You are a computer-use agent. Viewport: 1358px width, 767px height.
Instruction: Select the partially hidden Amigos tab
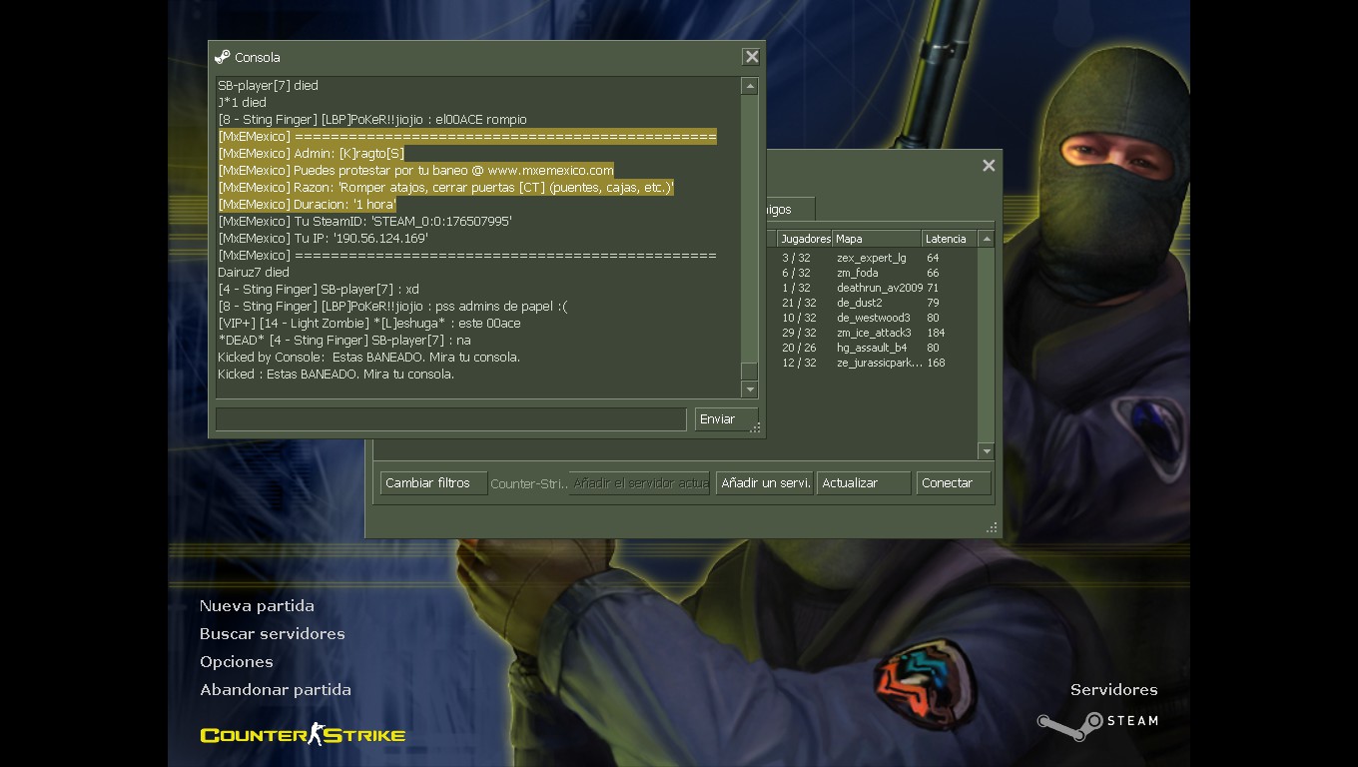coord(791,209)
